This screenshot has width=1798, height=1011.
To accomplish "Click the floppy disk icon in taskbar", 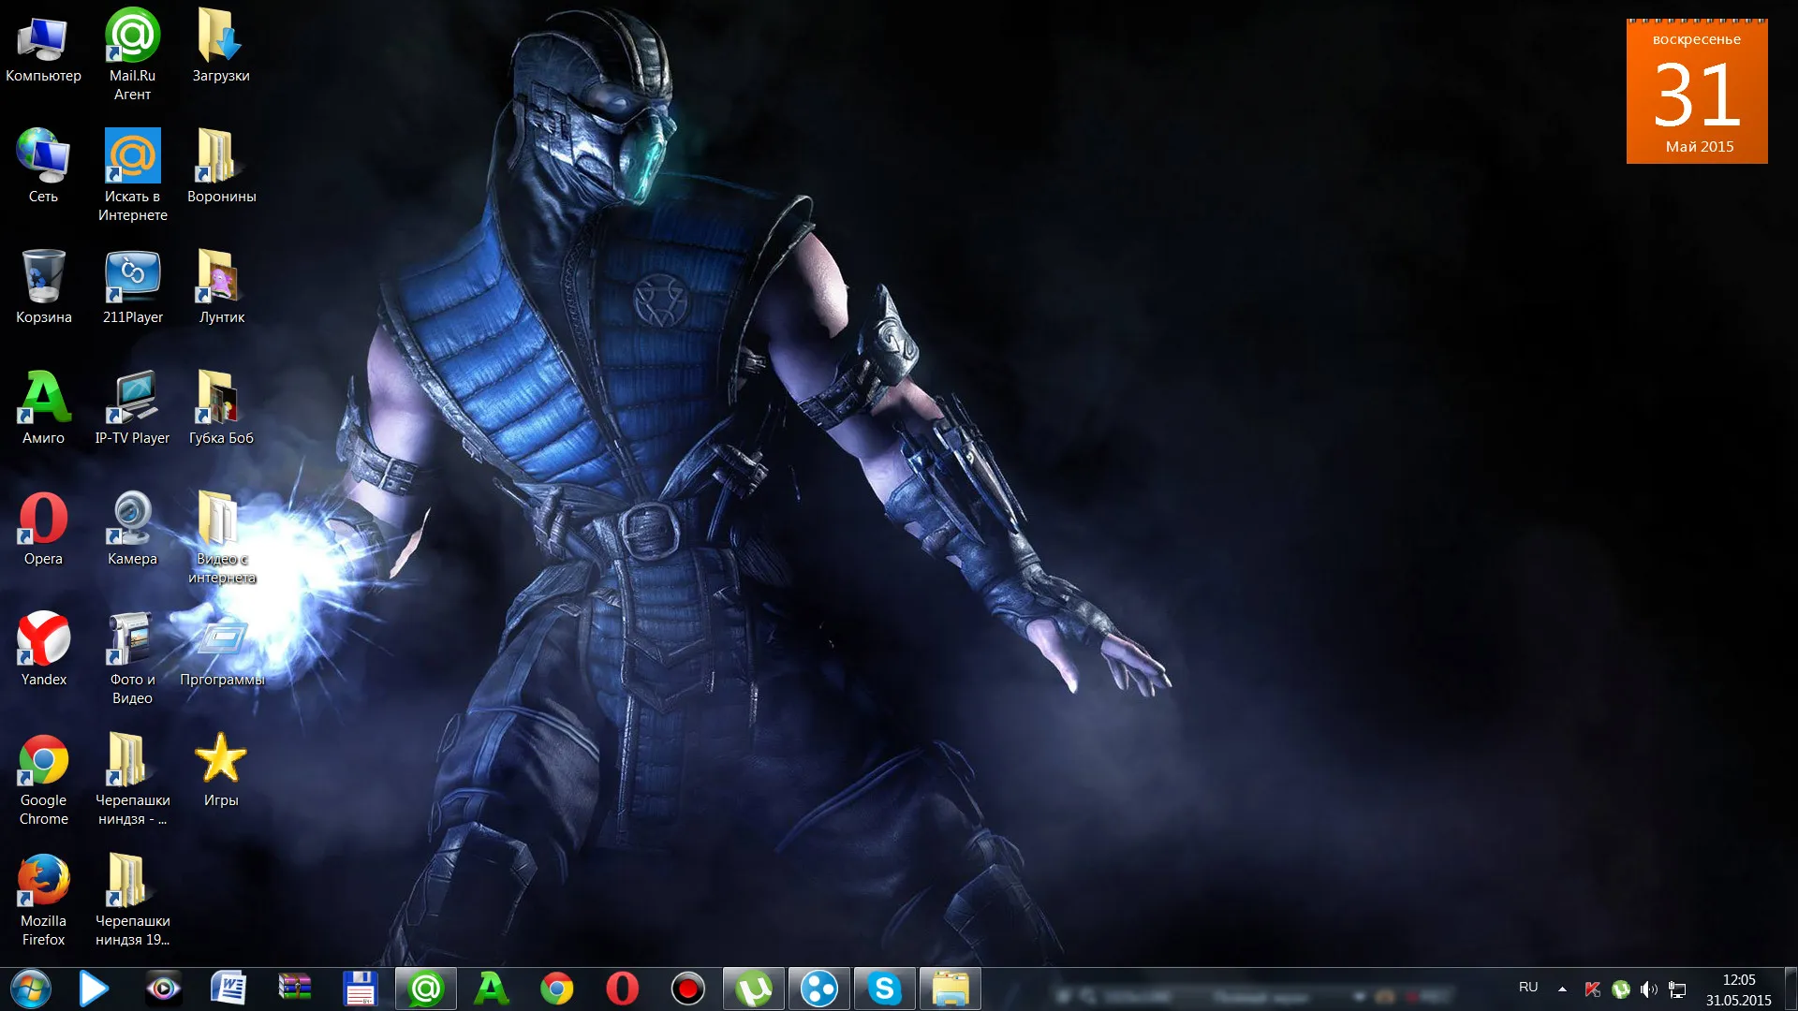I will tap(360, 989).
